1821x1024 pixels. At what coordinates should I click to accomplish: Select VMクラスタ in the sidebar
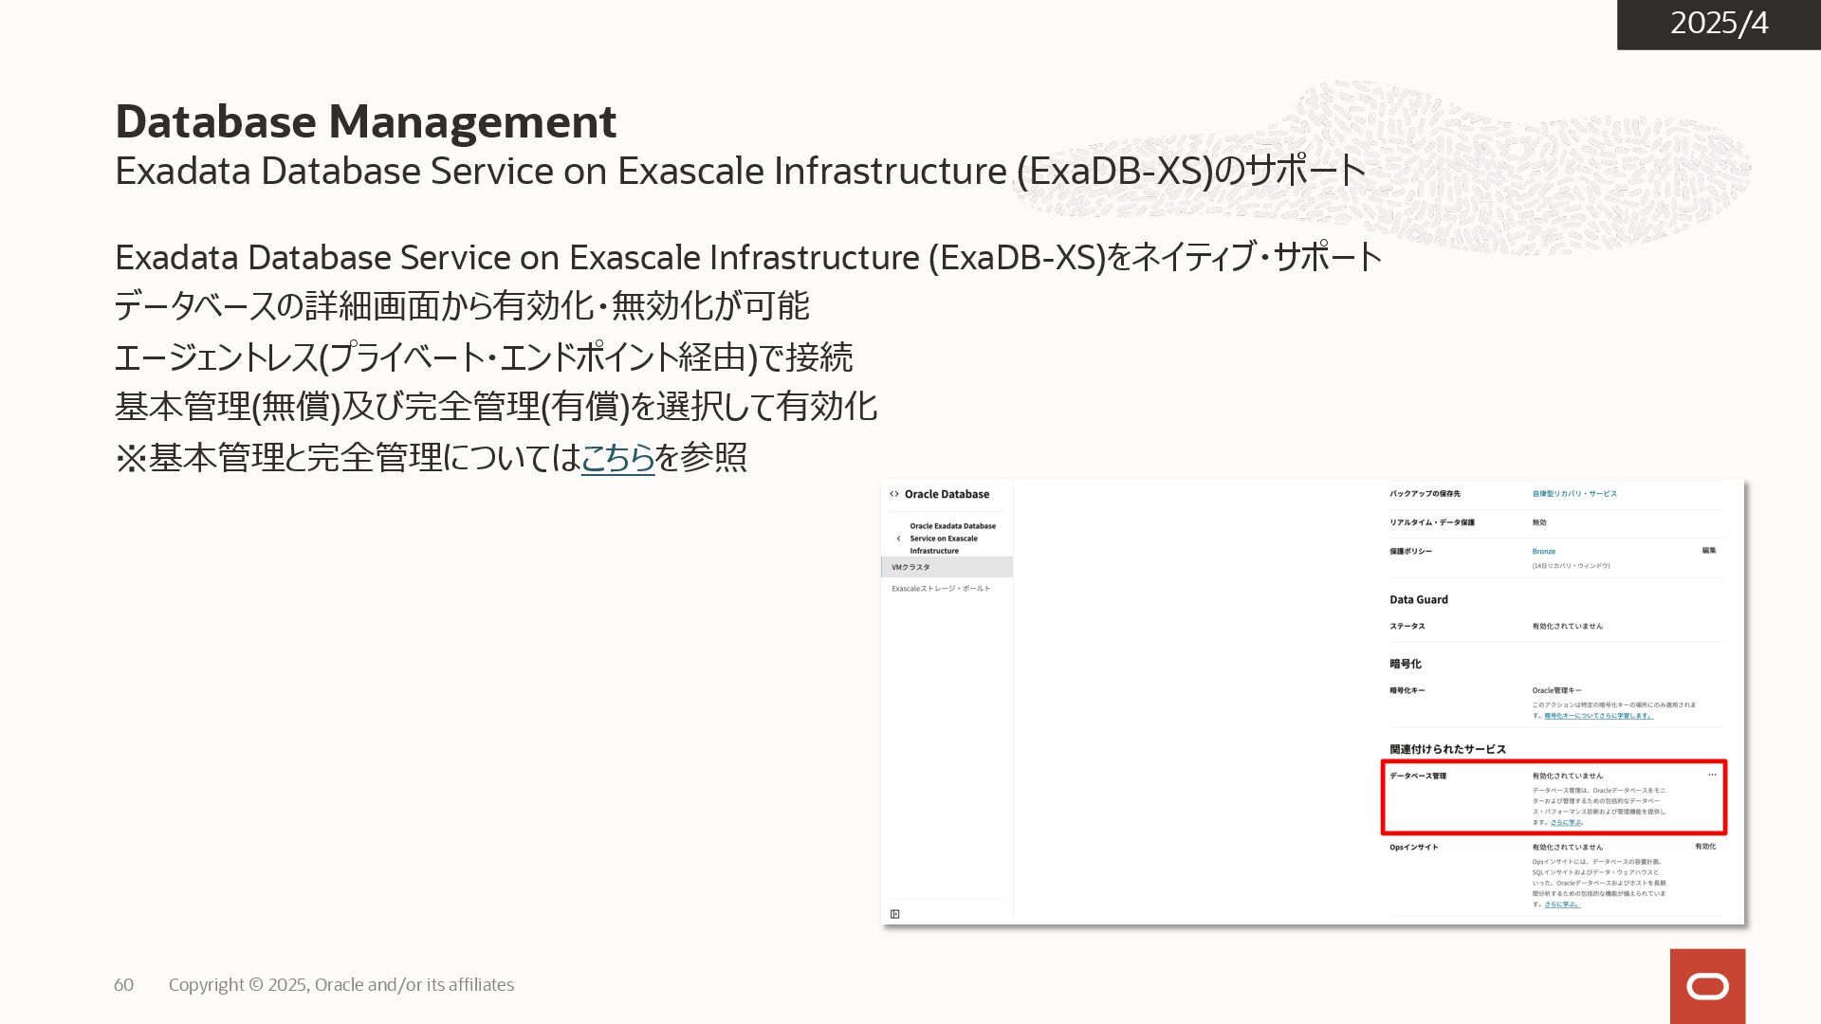947,567
